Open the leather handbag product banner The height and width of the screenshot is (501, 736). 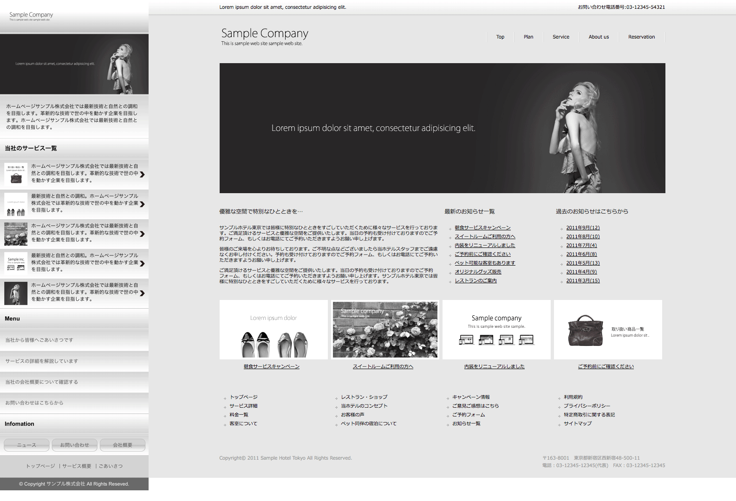point(608,330)
